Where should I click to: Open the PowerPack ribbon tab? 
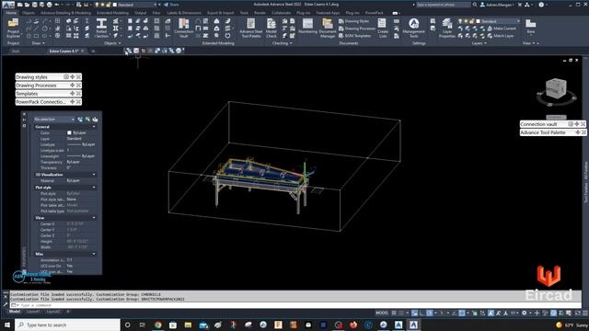pos(375,13)
